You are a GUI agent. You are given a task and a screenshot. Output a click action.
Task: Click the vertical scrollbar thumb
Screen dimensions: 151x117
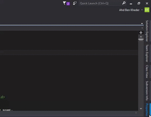[x=141, y=40]
